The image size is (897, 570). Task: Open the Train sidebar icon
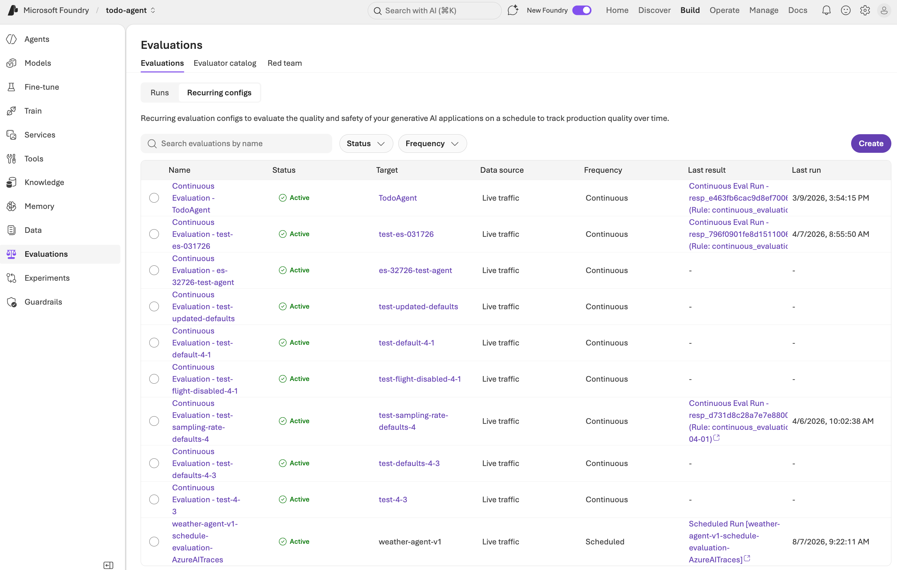(x=12, y=111)
